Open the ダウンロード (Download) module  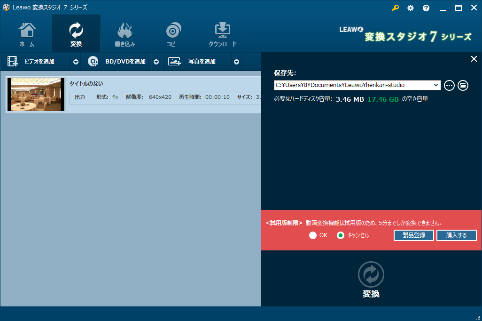(x=222, y=33)
